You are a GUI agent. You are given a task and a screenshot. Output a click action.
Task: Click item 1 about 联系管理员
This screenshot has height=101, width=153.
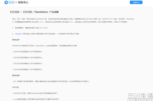(x=30, y=28)
